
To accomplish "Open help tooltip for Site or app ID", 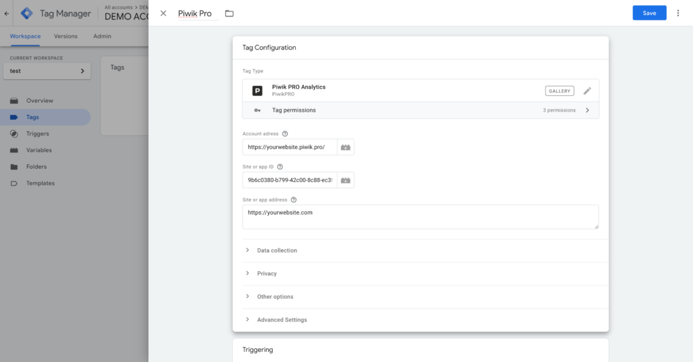I will (x=280, y=166).
